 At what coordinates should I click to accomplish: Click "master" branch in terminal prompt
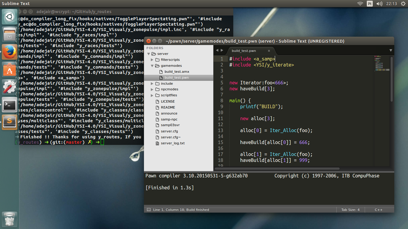[73, 142]
